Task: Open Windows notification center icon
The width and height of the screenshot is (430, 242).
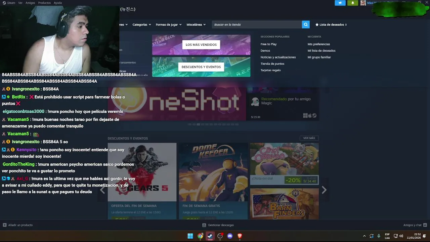Action: [425, 236]
